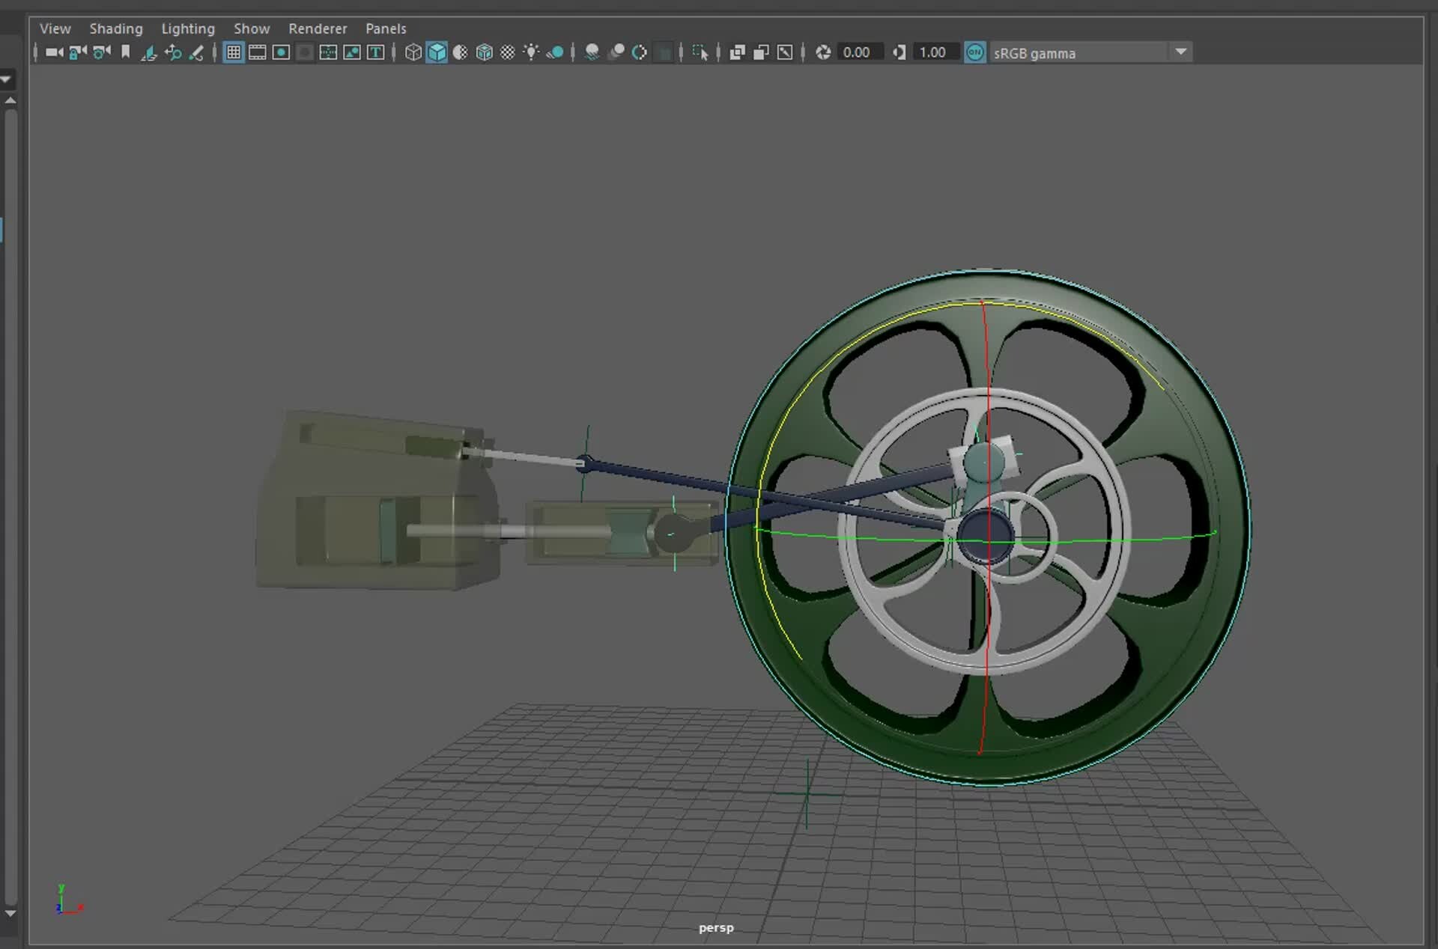Toggle the viewport Grid display
Viewport: 1438px width, 949px height.
[234, 52]
